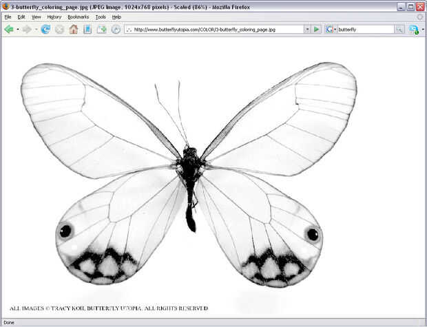The width and height of the screenshot is (427, 327).
Task: Click the Google search engine icon
Action: pos(329,30)
